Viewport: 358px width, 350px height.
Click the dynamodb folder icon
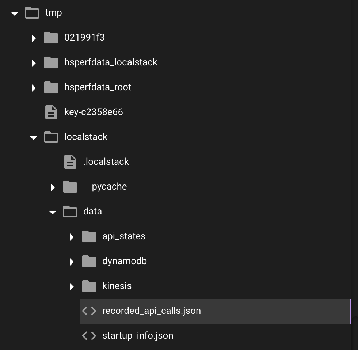coord(89,262)
